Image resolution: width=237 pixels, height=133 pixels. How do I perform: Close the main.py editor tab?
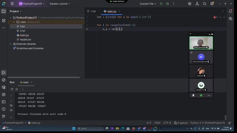click(119, 11)
